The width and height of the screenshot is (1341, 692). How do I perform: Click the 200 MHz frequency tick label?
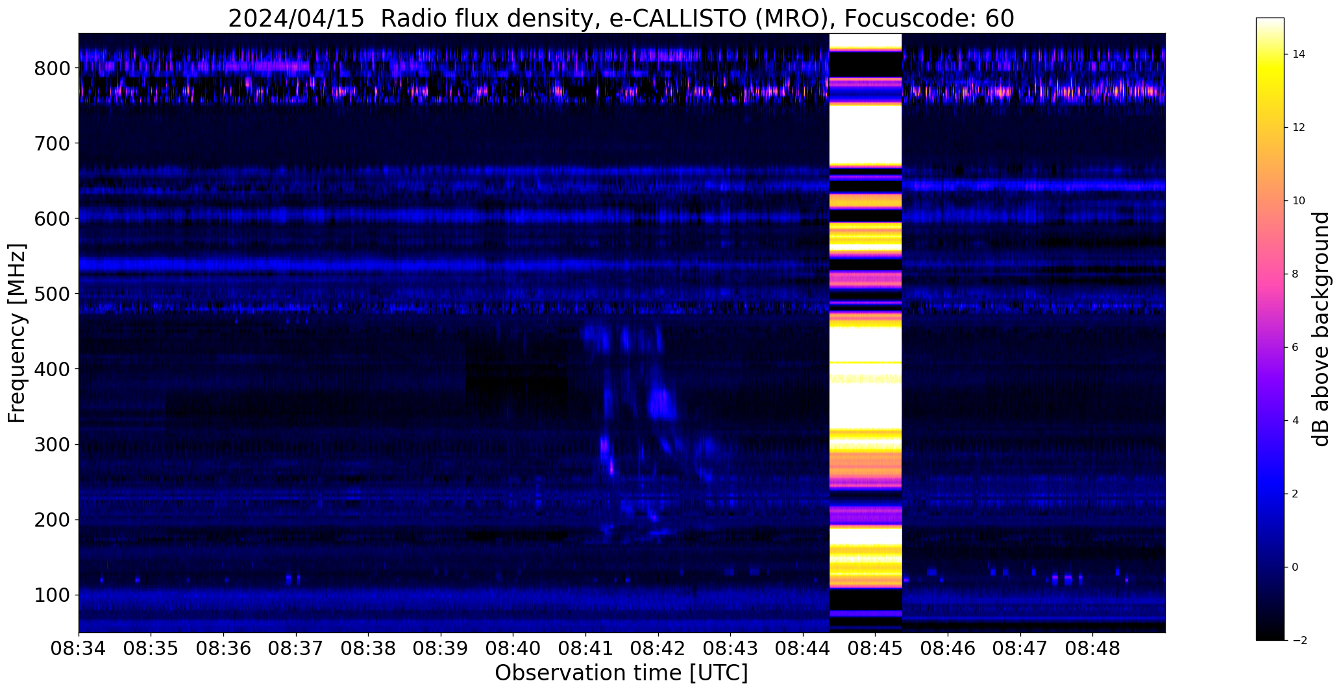(x=52, y=520)
